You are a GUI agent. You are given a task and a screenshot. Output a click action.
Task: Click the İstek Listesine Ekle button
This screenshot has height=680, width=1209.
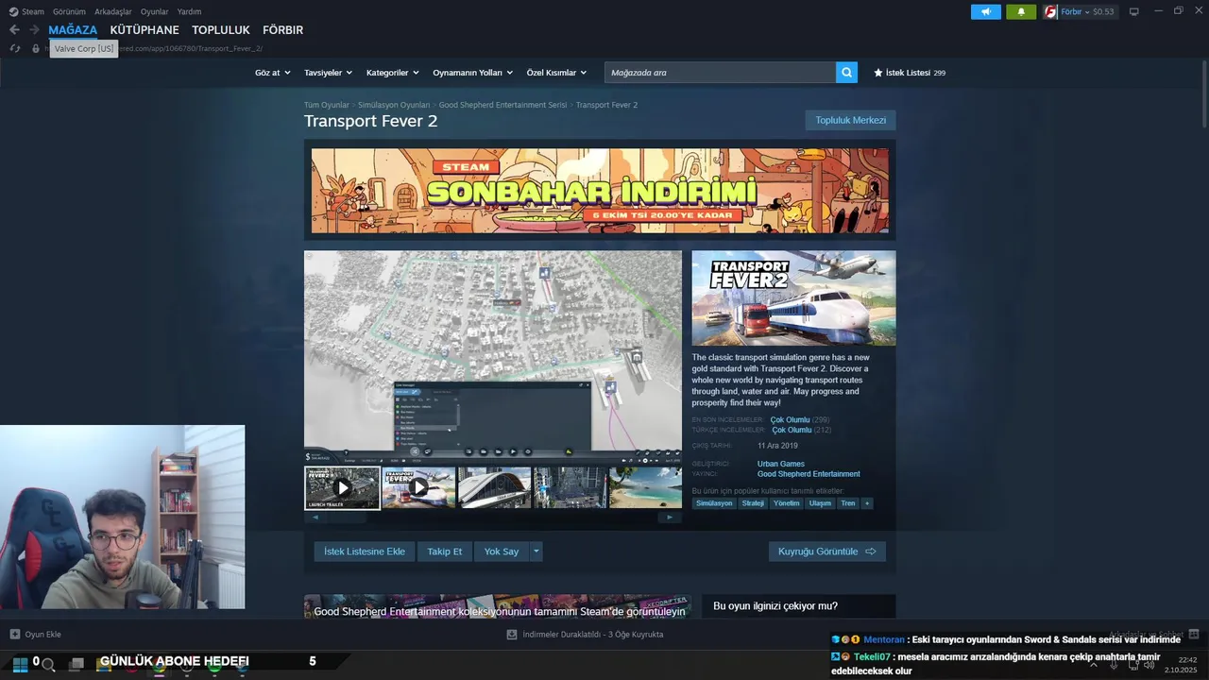(365, 552)
